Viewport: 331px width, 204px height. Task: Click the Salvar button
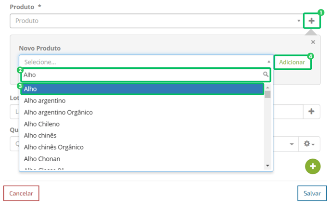click(312, 193)
